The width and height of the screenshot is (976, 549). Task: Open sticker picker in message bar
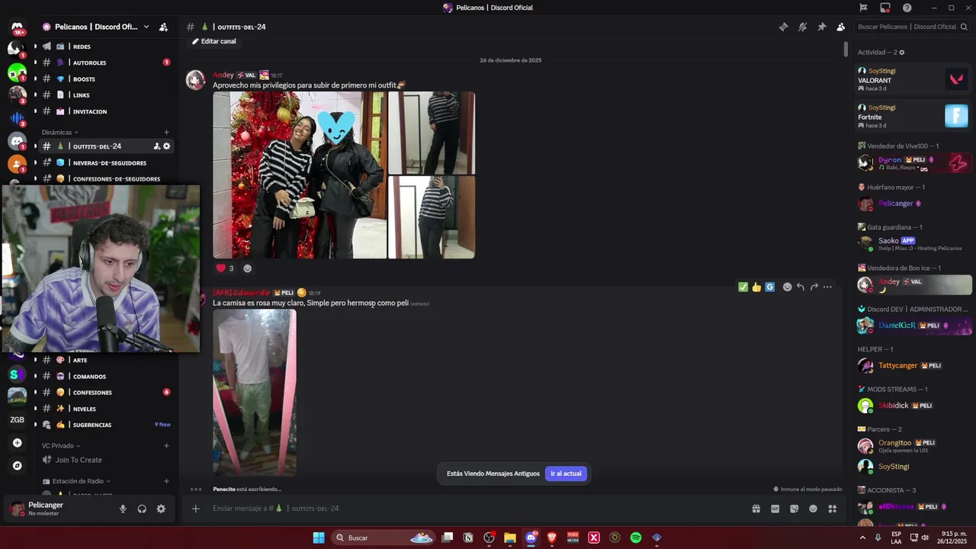tap(794, 509)
